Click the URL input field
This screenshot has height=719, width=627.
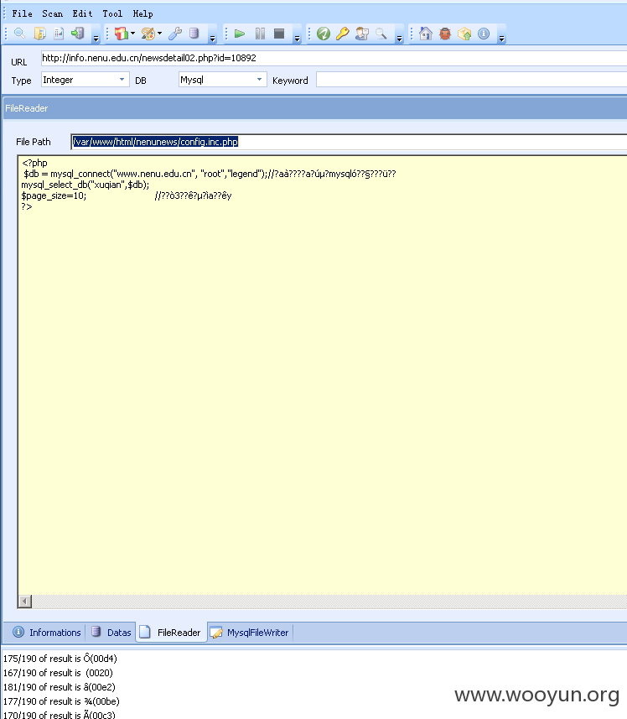point(334,58)
